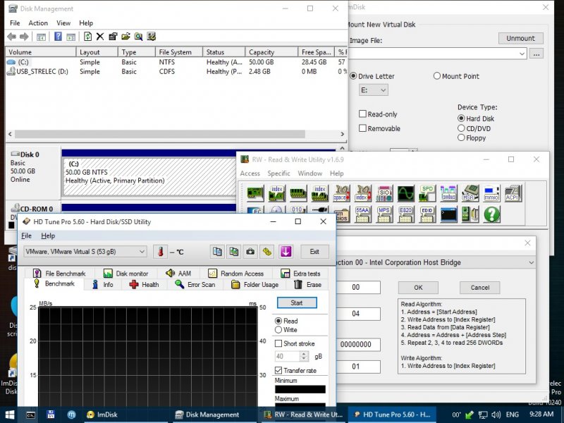Select the Read radio button in HD Tune

(278, 321)
